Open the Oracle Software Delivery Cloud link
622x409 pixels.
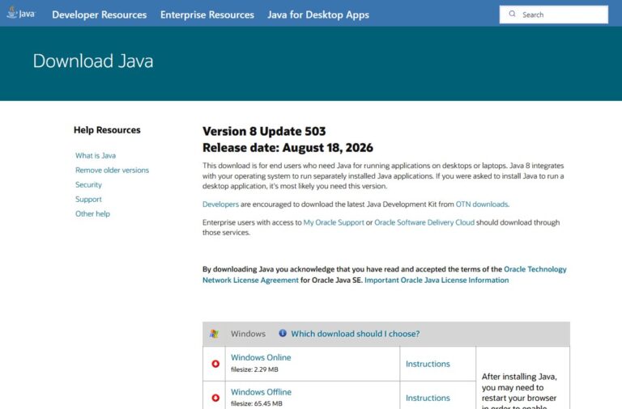[x=424, y=222]
